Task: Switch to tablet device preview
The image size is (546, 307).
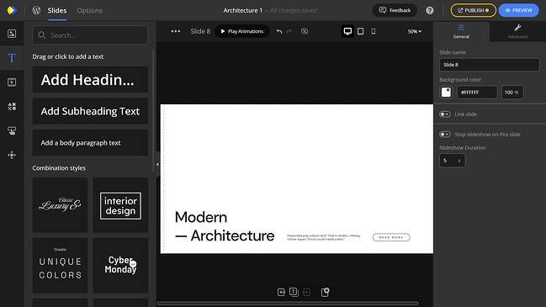Action: pos(360,31)
